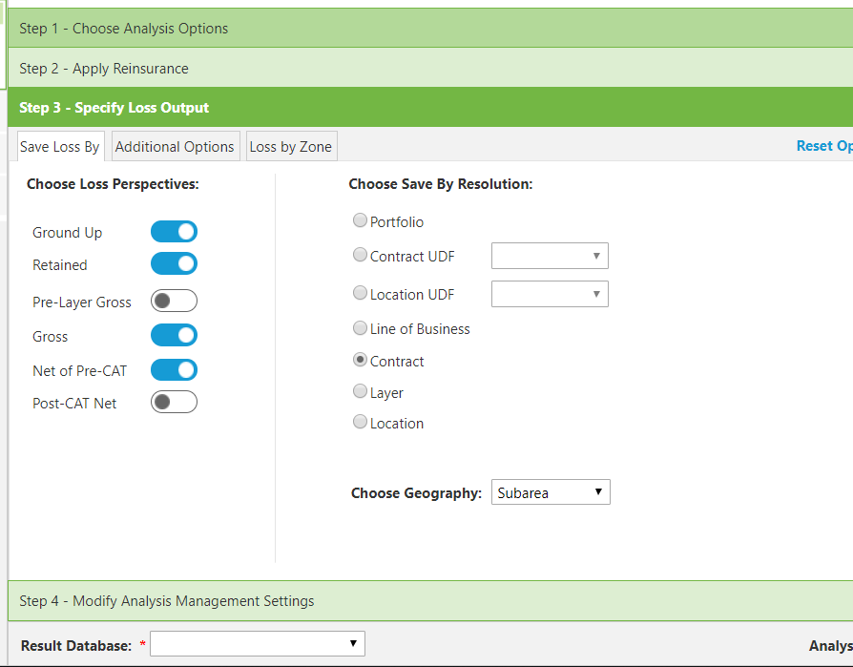Choose Location as save by resolution

click(x=360, y=422)
